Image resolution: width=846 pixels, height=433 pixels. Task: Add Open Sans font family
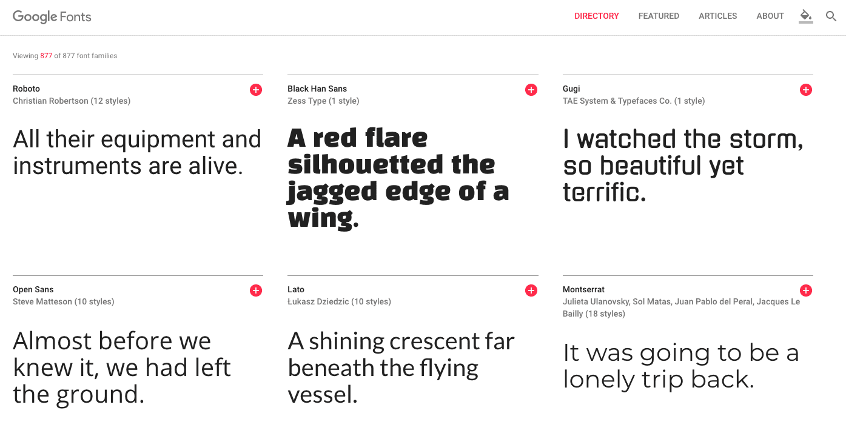click(x=256, y=290)
